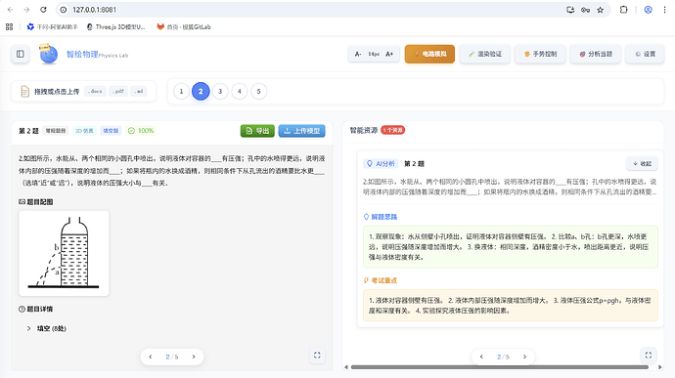
Task: Go to previous question in left pager
Action: [x=151, y=357]
